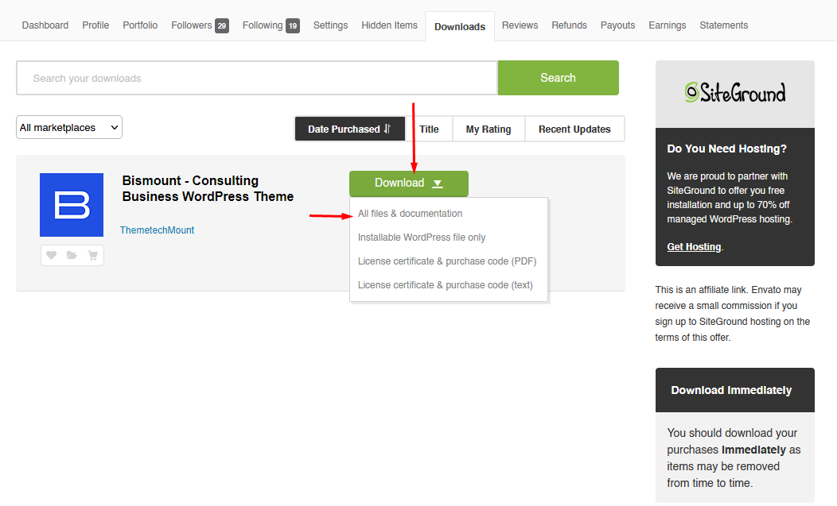Screen dimensions: 837x506
Task: Switch to the Reviews tab
Action: pos(520,25)
